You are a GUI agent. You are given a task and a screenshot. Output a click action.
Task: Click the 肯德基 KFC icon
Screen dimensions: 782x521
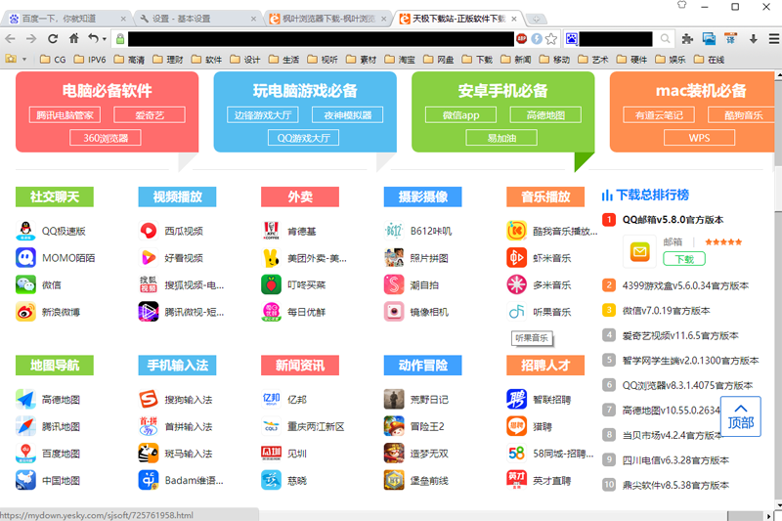pyautogui.click(x=271, y=231)
